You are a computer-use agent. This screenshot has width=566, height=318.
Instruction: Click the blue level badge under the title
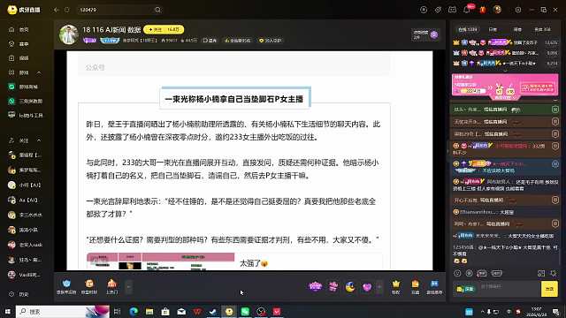[x=110, y=41]
